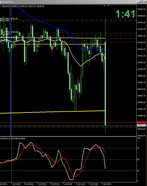Click price scale value 33911.10
This screenshot has width=147, height=186.
pos(141,56)
